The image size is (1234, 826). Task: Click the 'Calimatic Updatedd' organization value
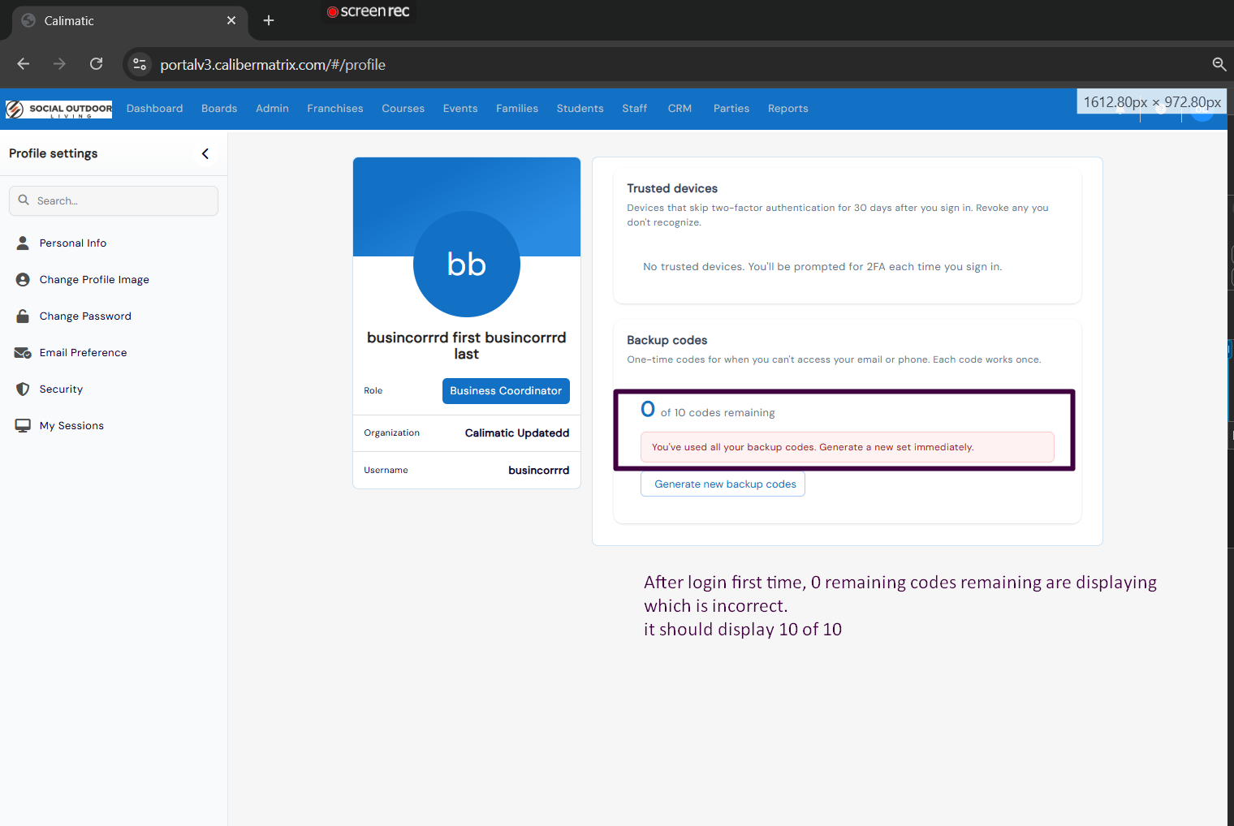[x=517, y=433]
